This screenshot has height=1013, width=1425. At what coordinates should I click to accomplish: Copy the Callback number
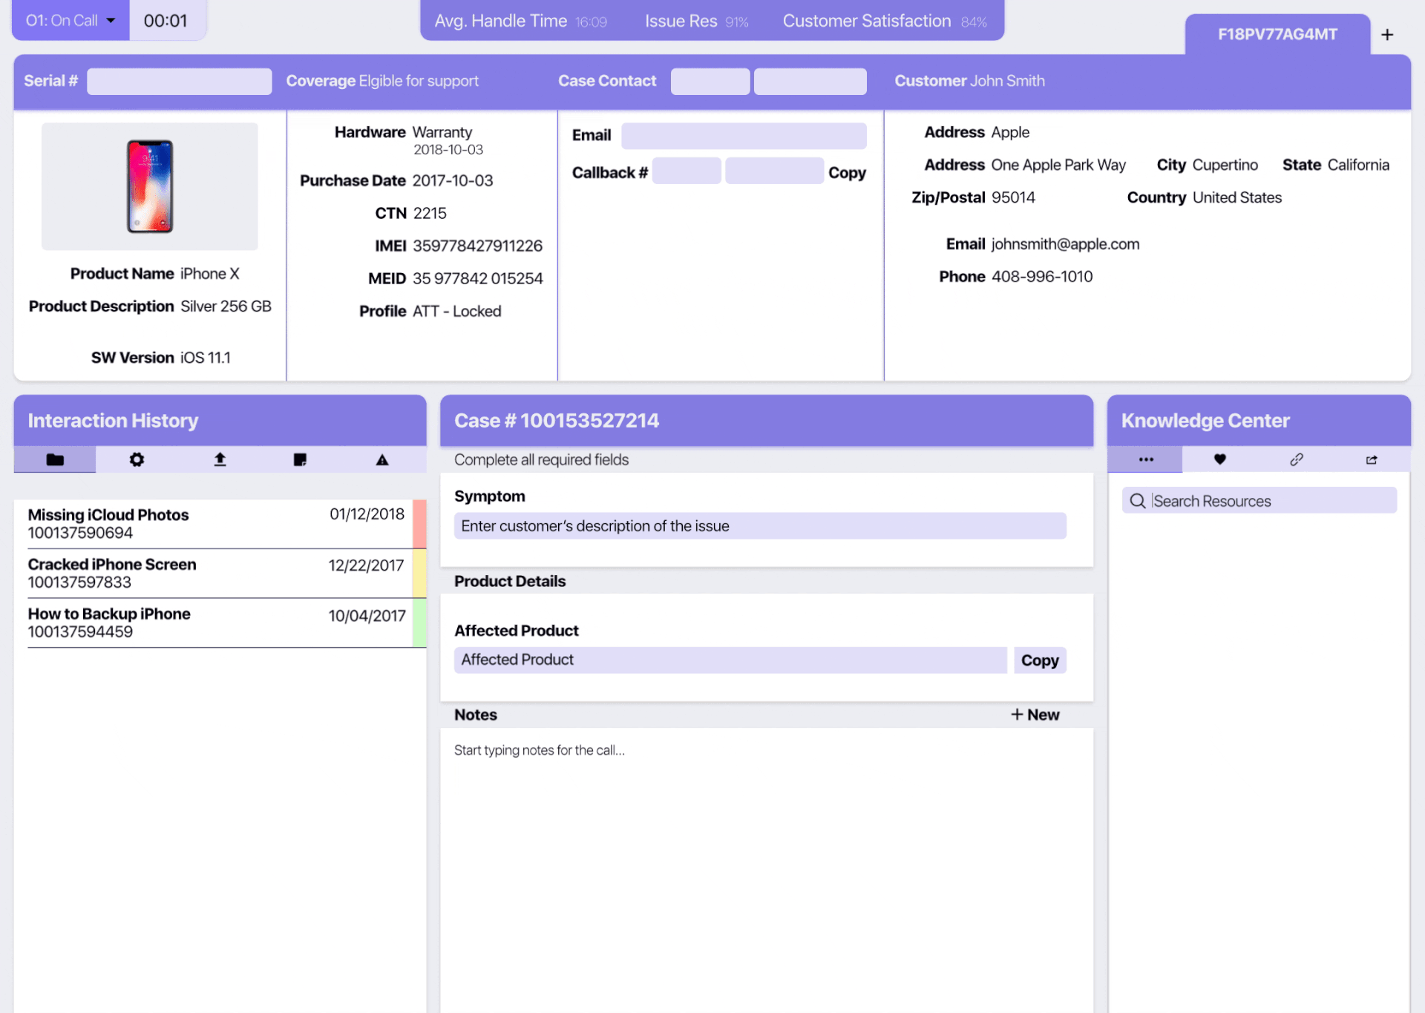click(847, 172)
